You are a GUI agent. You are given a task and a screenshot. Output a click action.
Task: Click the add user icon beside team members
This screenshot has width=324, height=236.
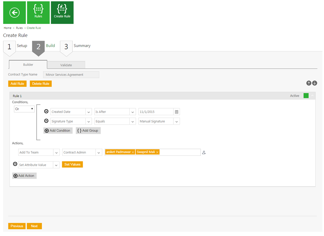tap(204, 153)
